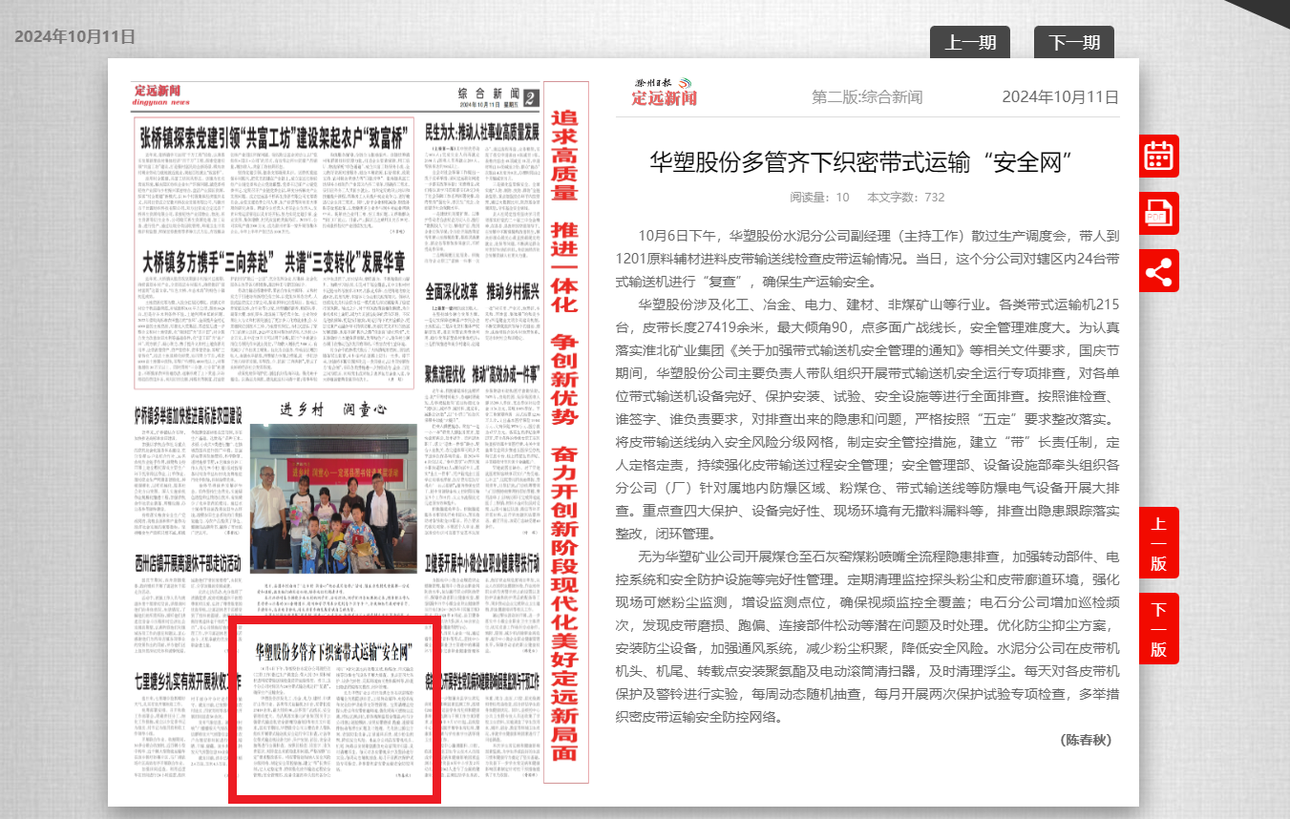1290x819 pixels.
Task: Open the 卫健委 occupational health article
Action: (482, 560)
